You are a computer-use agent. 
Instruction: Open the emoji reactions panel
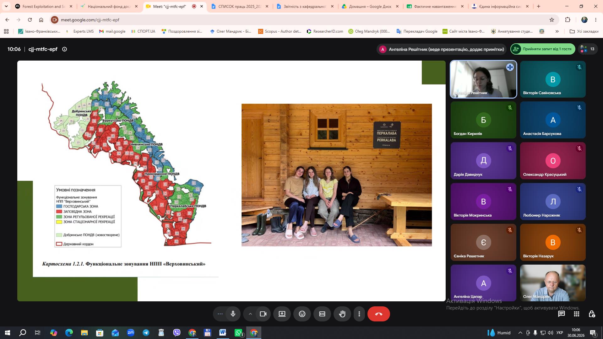(x=302, y=314)
